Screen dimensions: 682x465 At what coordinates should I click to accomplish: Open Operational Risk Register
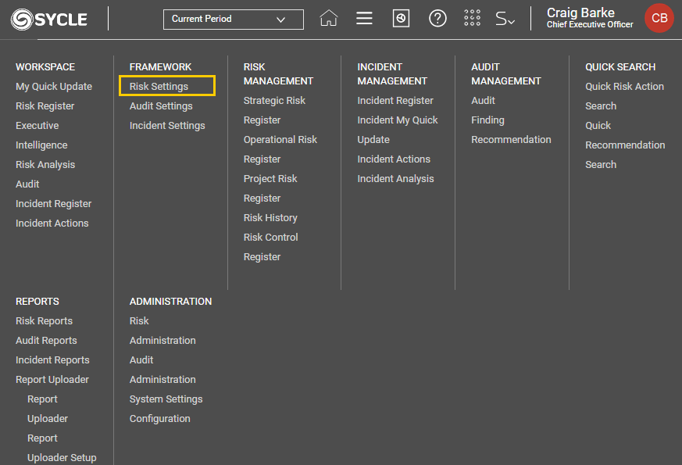click(x=280, y=149)
